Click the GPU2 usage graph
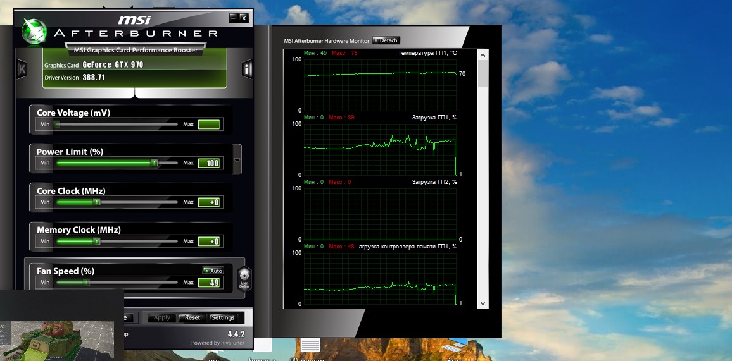The height and width of the screenshot is (361, 732). pos(380,214)
